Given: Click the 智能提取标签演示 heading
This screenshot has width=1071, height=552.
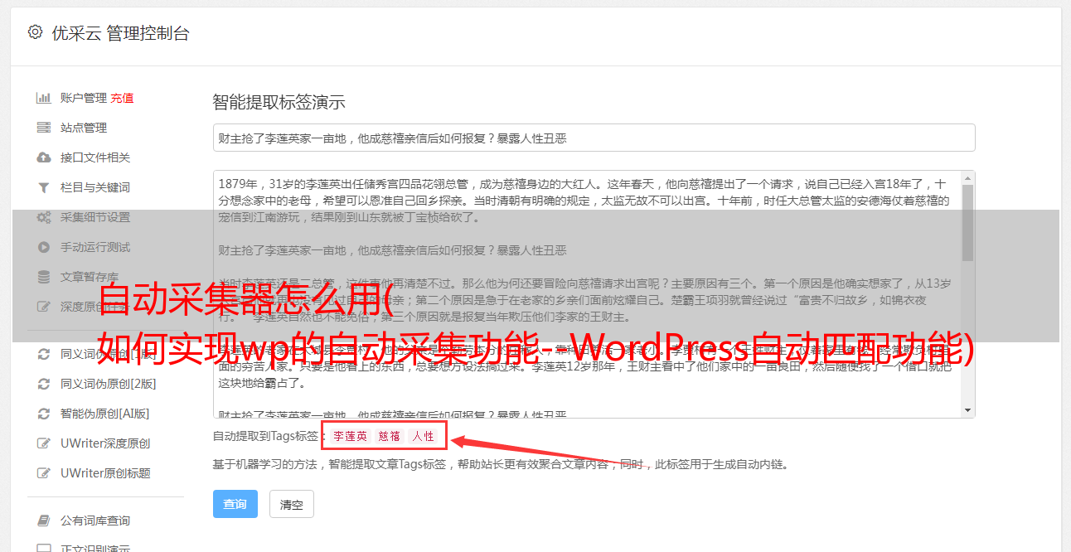Looking at the screenshot, I should (x=279, y=103).
